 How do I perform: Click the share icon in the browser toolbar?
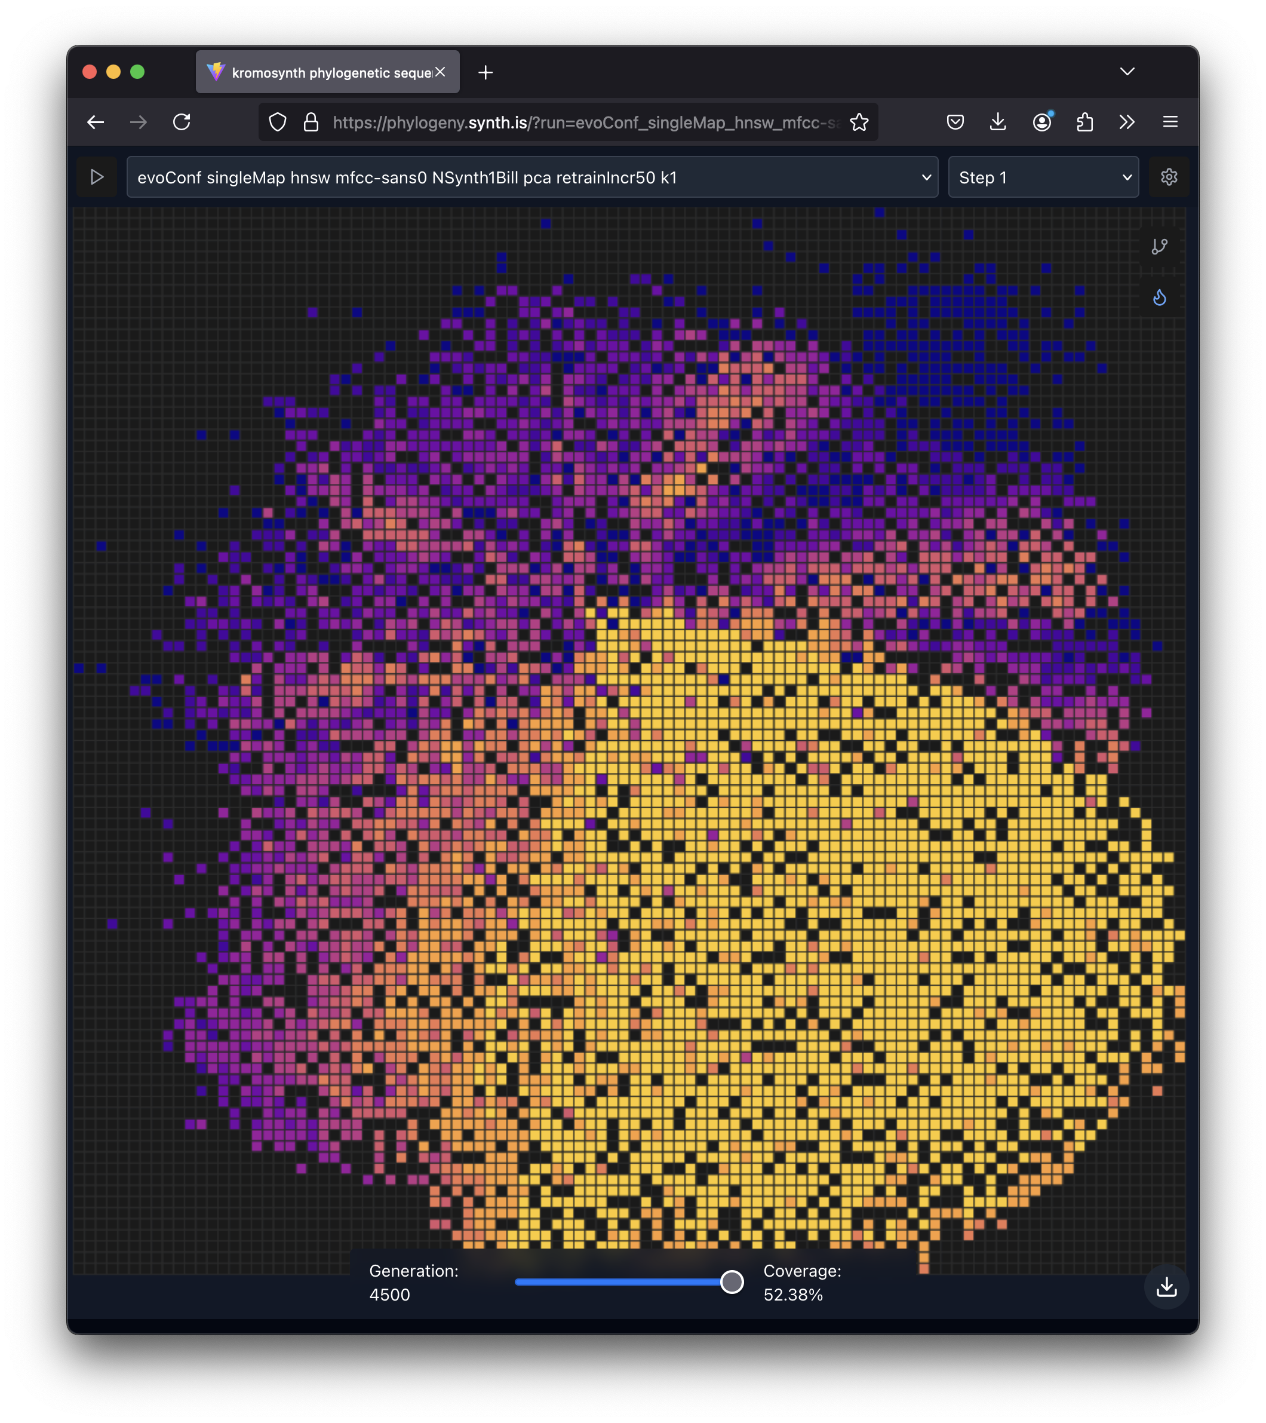coord(1084,122)
